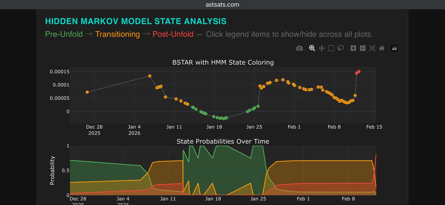This screenshot has width=445, height=205.
Task: Click the Hidden Markov Model State Analysis heading
Action: coord(136,21)
